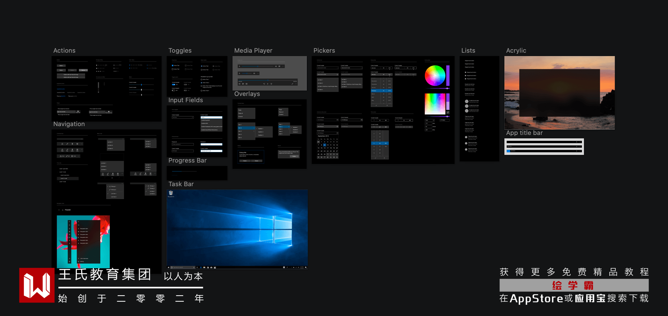Turn off the blue On toggle switch

tap(173, 85)
